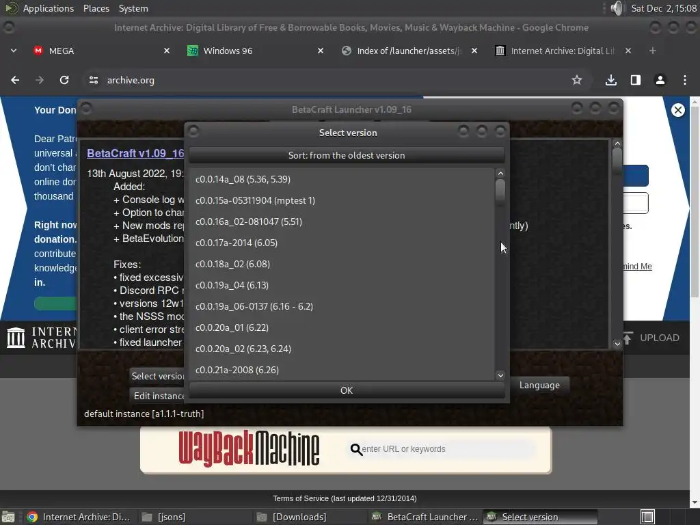Viewport: 700px width, 525px height.
Task: Open the System menu
Action: [133, 8]
